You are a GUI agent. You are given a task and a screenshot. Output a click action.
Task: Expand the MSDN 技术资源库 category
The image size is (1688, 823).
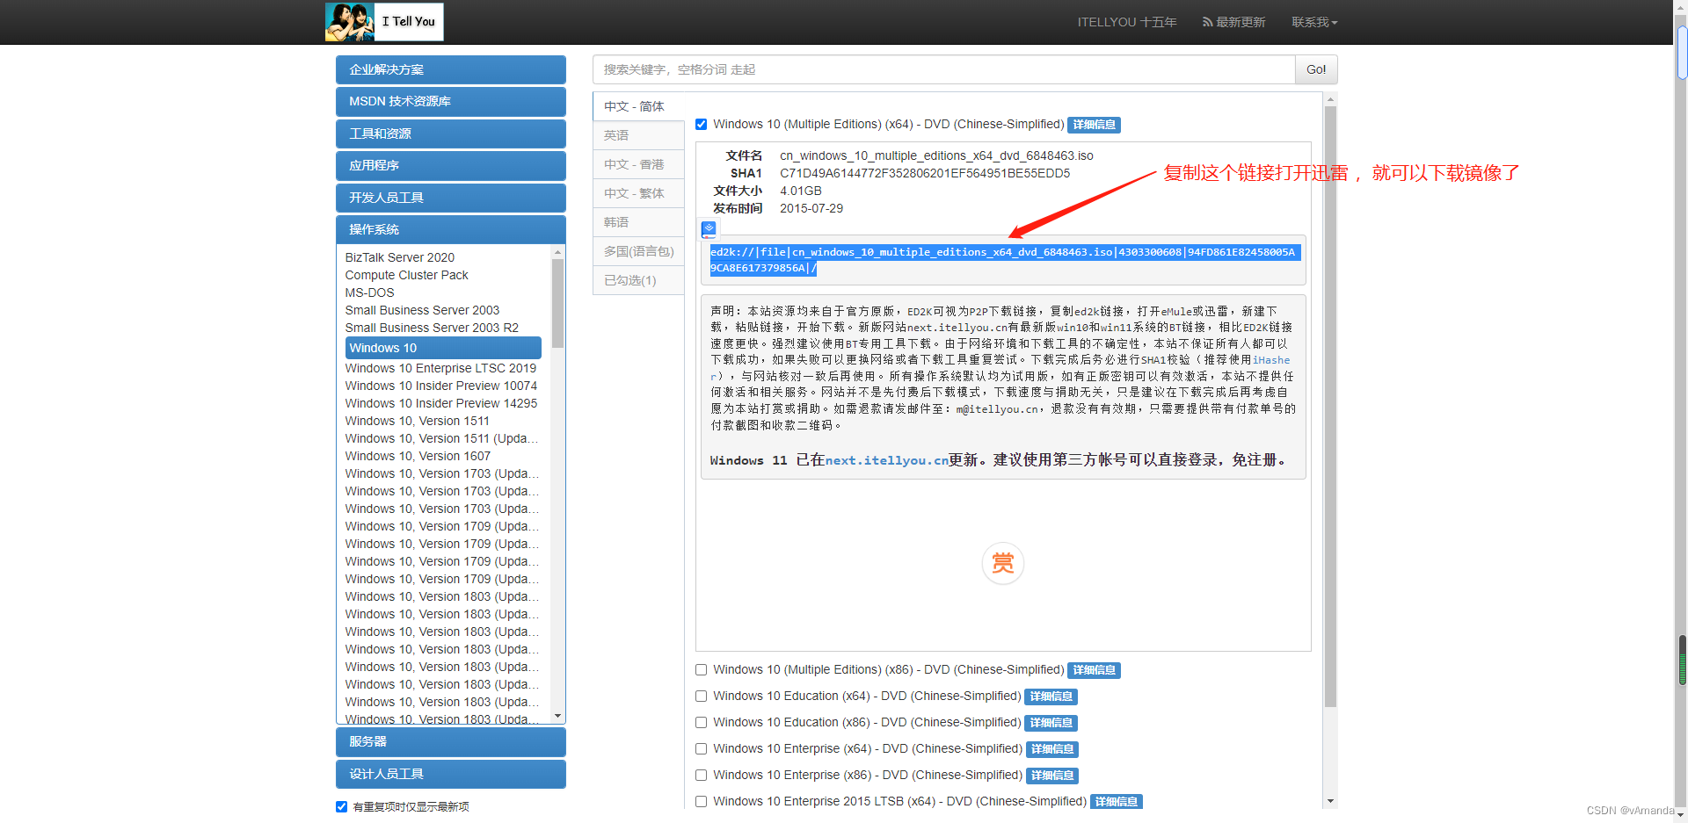click(451, 102)
